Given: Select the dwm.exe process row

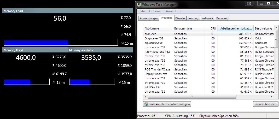Looking at the screenshot, I should pyautogui.click(x=209, y=34).
